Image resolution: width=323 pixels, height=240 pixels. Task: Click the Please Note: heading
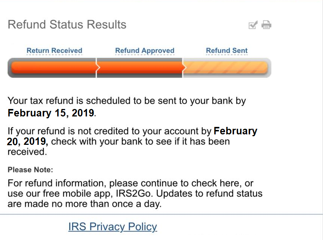[x=30, y=170]
